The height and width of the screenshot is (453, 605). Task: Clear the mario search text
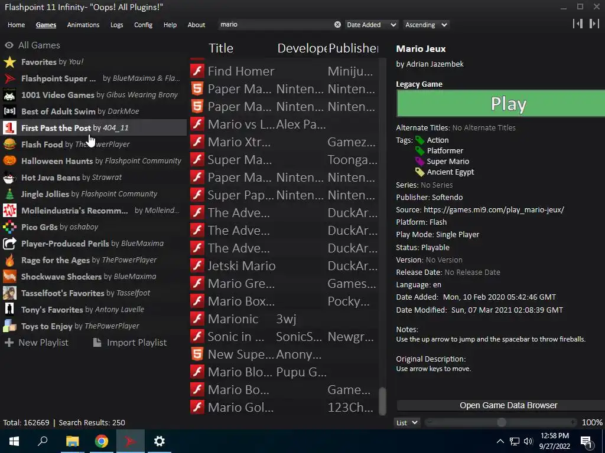pyautogui.click(x=337, y=24)
